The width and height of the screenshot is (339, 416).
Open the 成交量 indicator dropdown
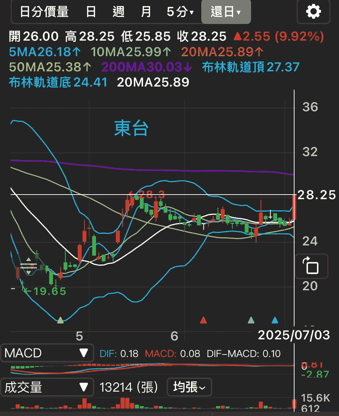(47, 387)
